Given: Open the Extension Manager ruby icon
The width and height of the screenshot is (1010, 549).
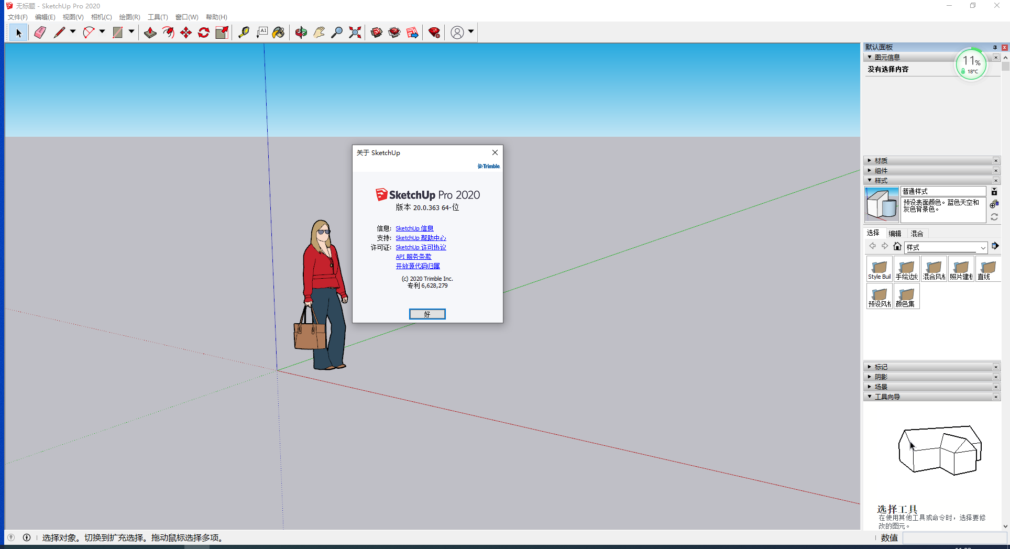Looking at the screenshot, I should click(434, 32).
